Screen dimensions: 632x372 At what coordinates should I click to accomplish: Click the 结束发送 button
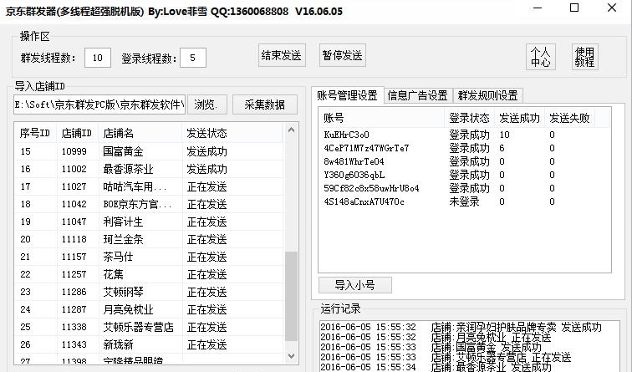(281, 56)
